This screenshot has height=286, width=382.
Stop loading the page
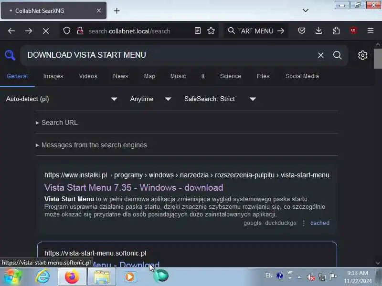pos(45,31)
